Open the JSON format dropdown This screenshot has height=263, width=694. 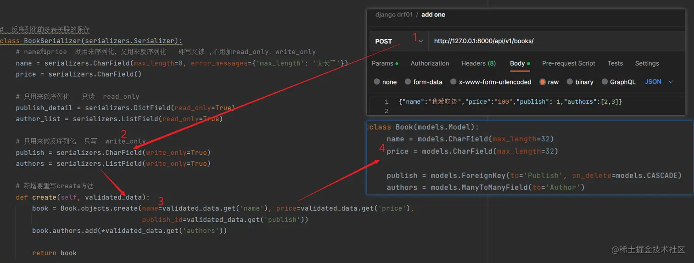[659, 82]
